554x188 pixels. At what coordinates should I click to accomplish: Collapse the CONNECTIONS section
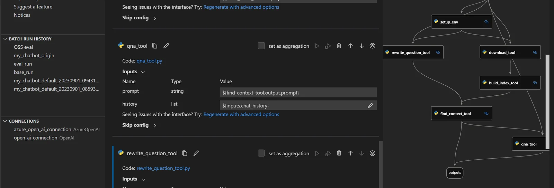(x=5, y=121)
